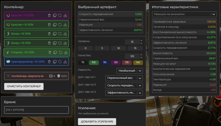The image size is (221, 126).
Task: Copy the Спираль +15 110% artifact
Action: click(55, 52)
